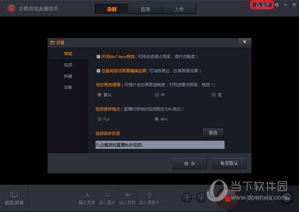Click 更改 to change save directory

[x=213, y=132]
